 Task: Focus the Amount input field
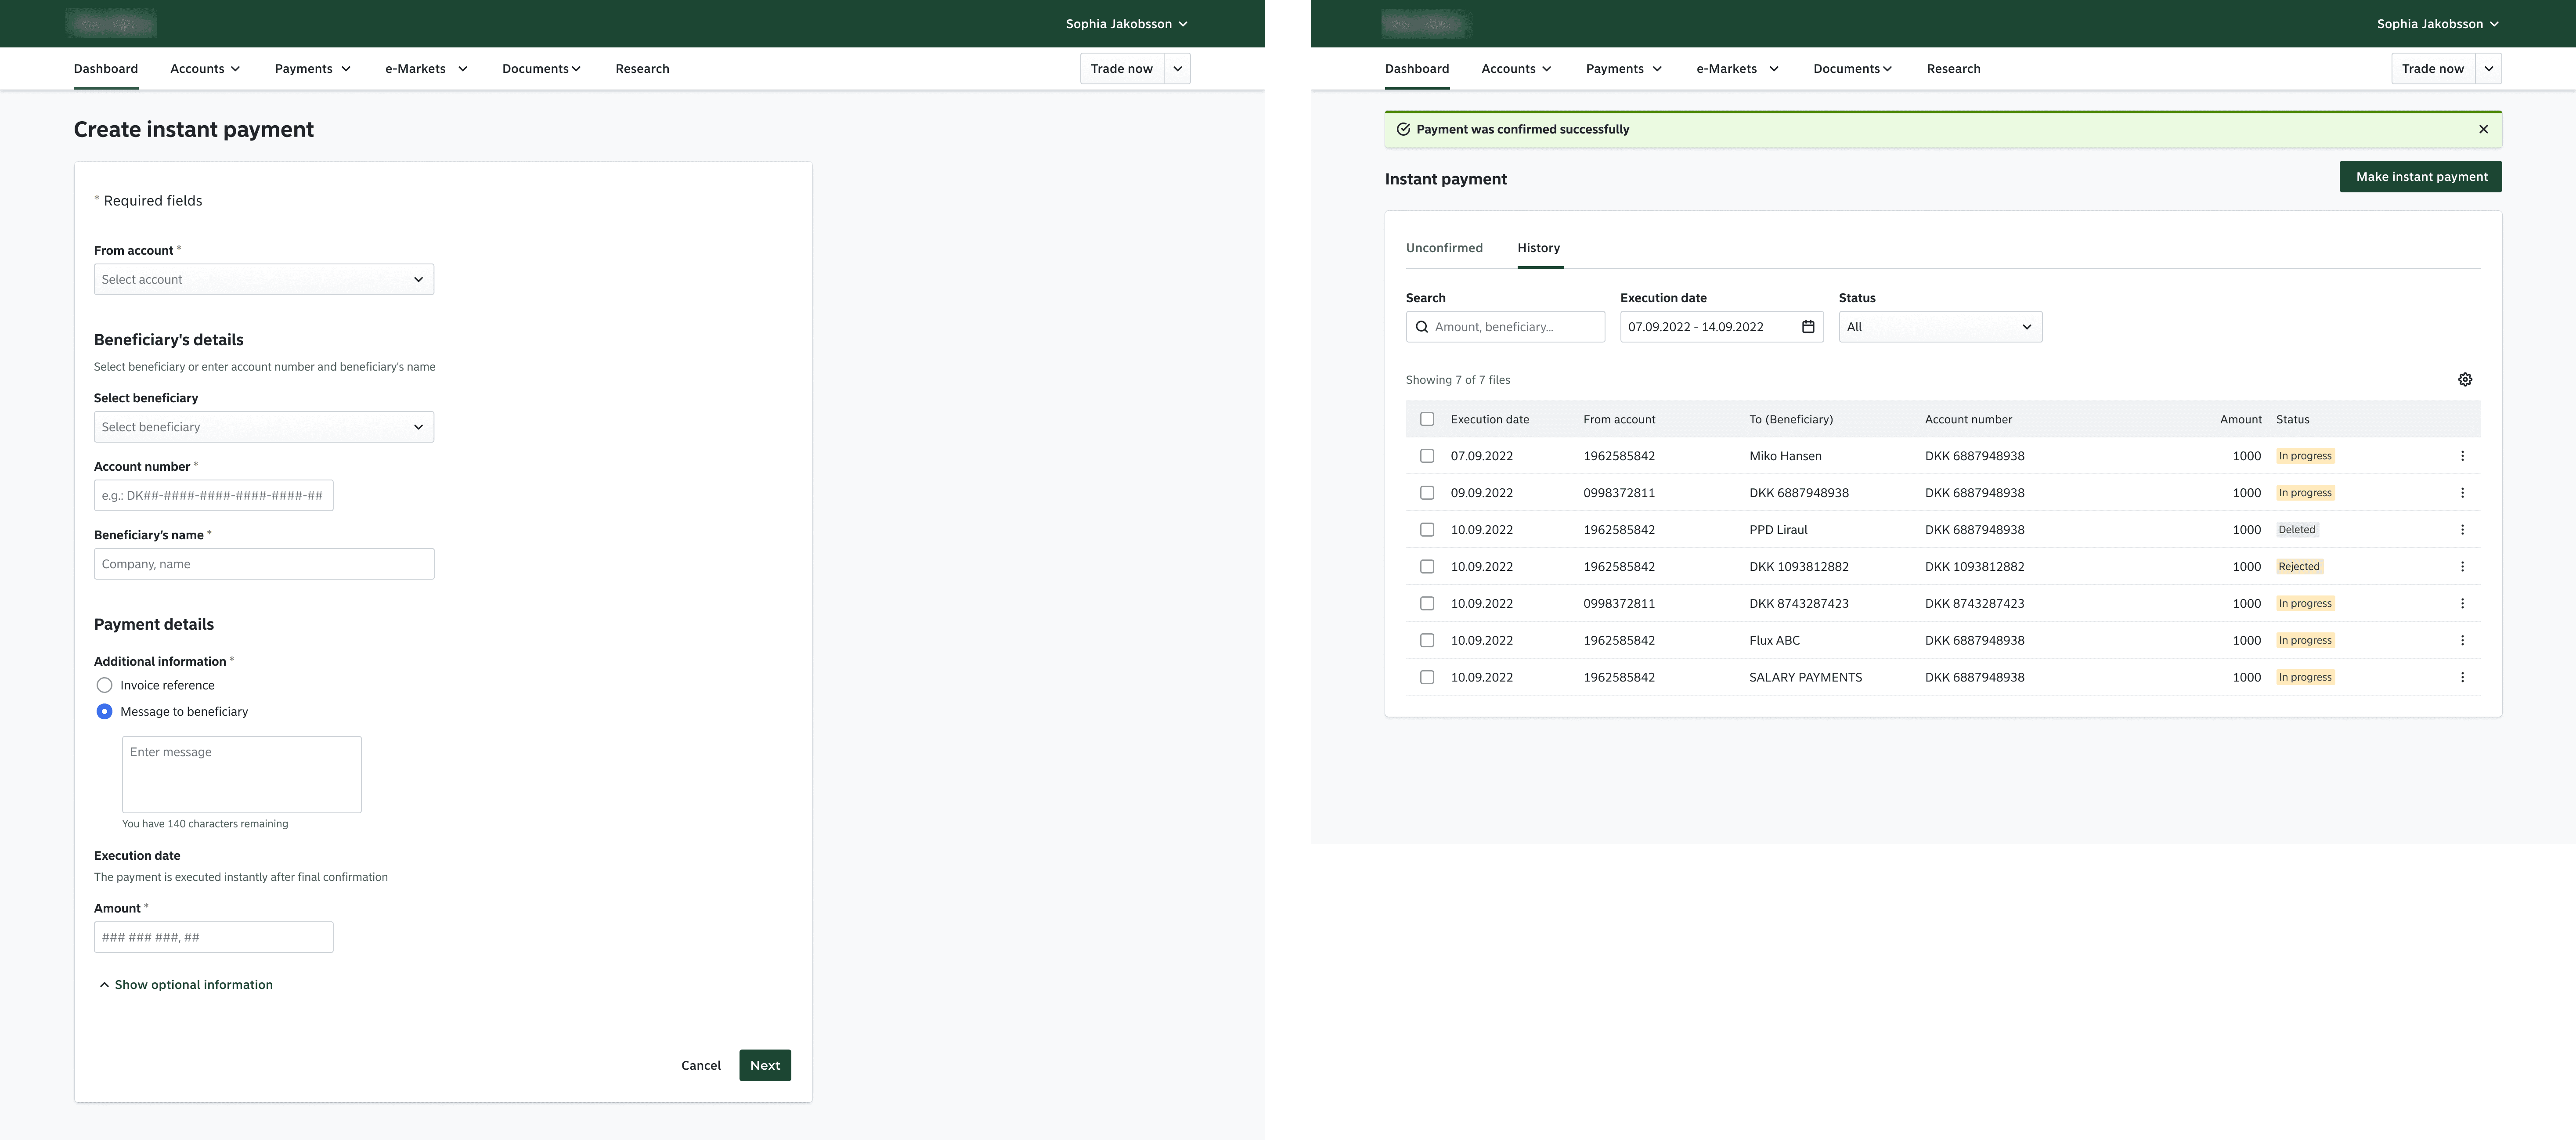[x=214, y=938]
